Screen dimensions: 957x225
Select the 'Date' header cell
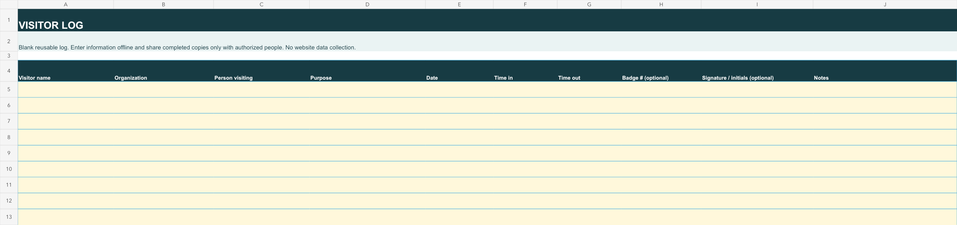(459, 71)
